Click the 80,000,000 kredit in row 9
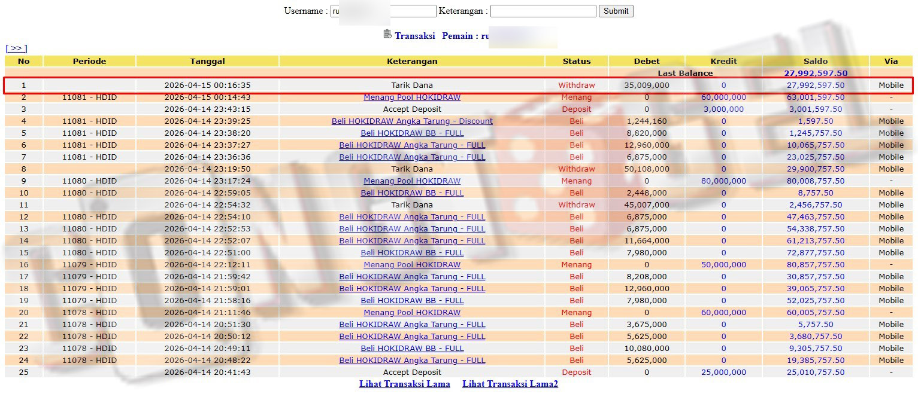Viewport: 918px width, 406px height. tap(723, 181)
